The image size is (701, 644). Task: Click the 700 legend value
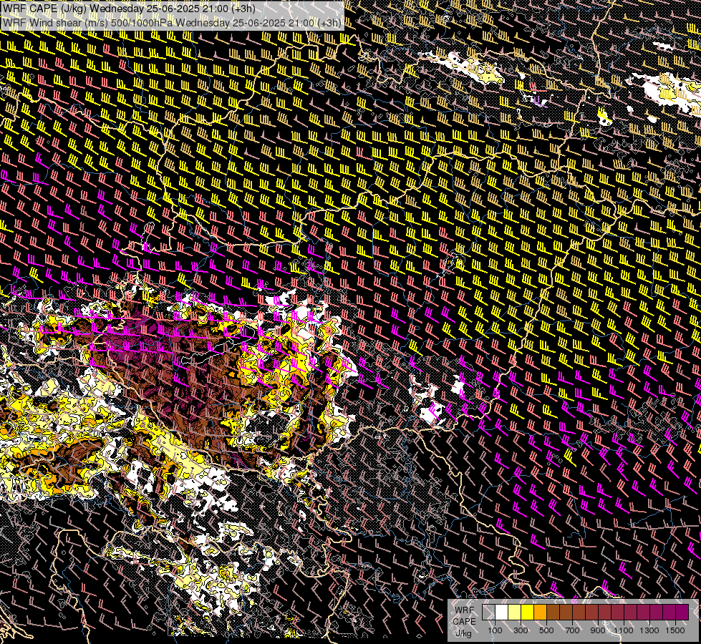[572, 630]
